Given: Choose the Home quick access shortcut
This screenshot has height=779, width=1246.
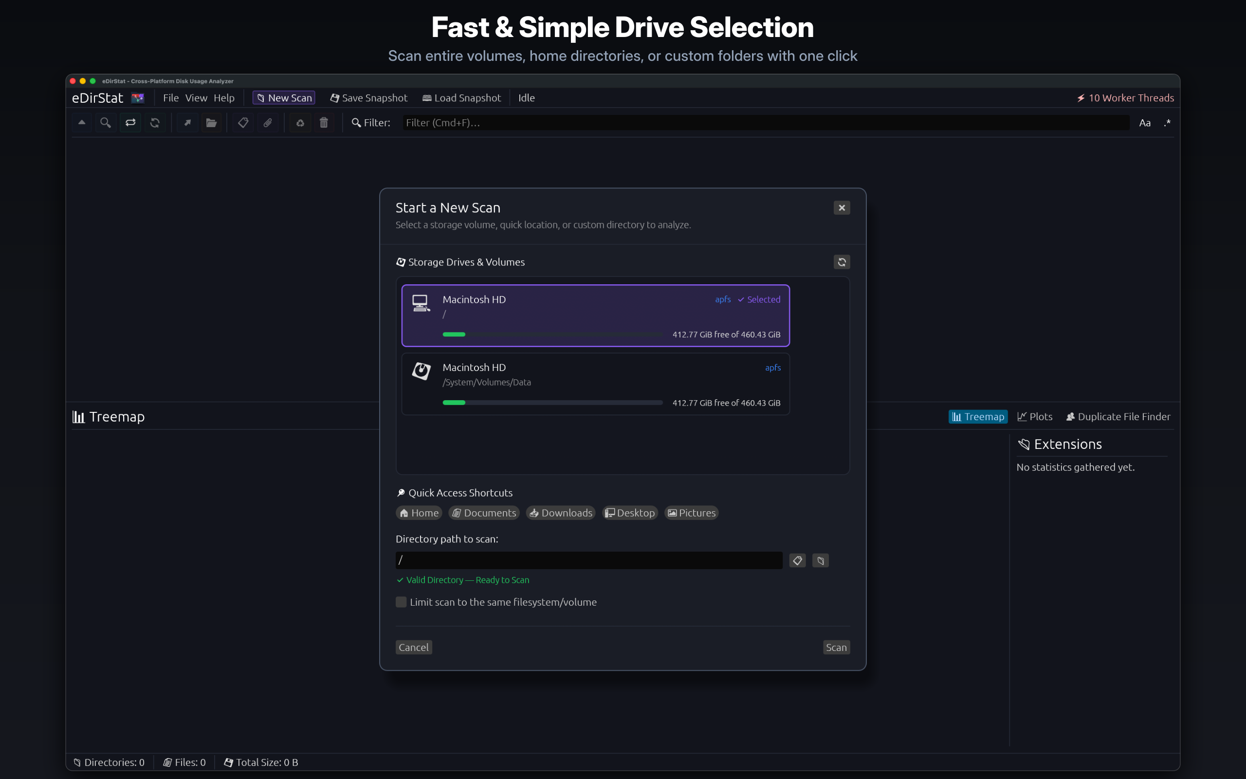Looking at the screenshot, I should [x=419, y=513].
